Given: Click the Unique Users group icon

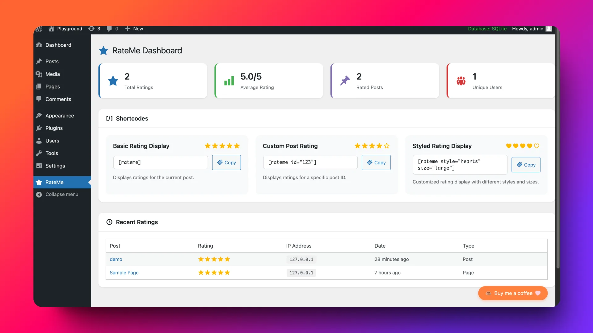Looking at the screenshot, I should click(x=461, y=81).
